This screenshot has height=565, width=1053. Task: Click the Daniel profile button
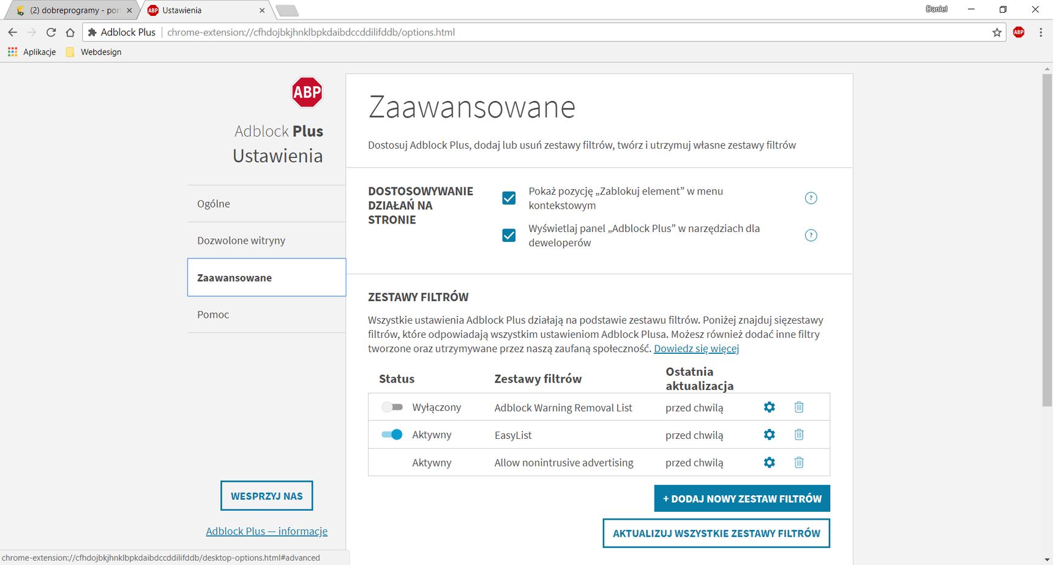936,9
